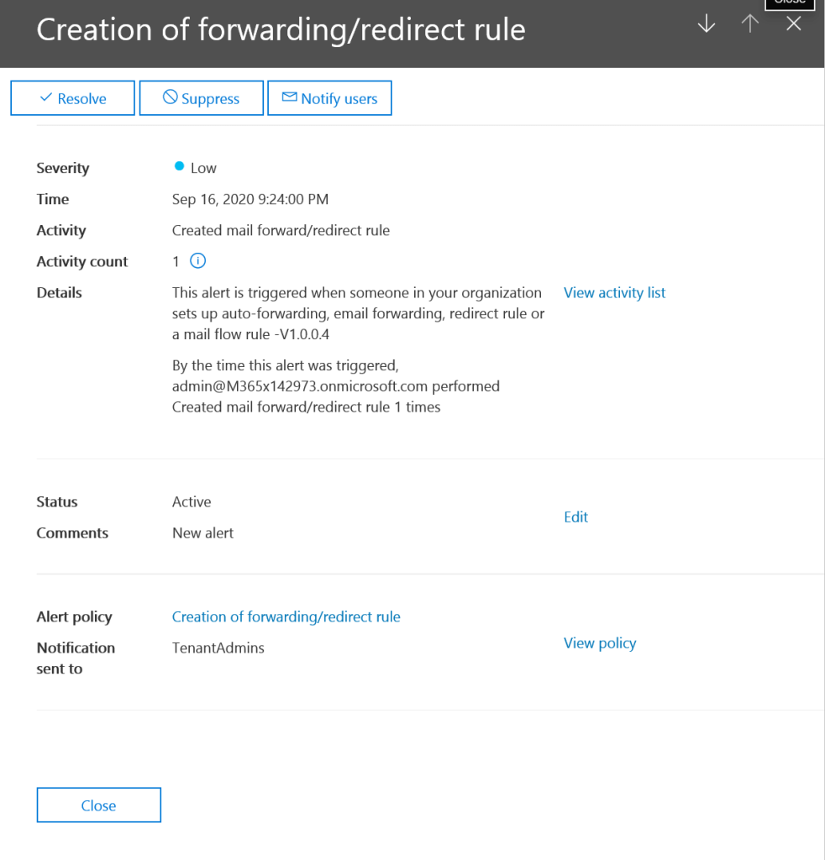Click the envelope icon on Notify users
The height and width of the screenshot is (860, 825).
coord(290,98)
